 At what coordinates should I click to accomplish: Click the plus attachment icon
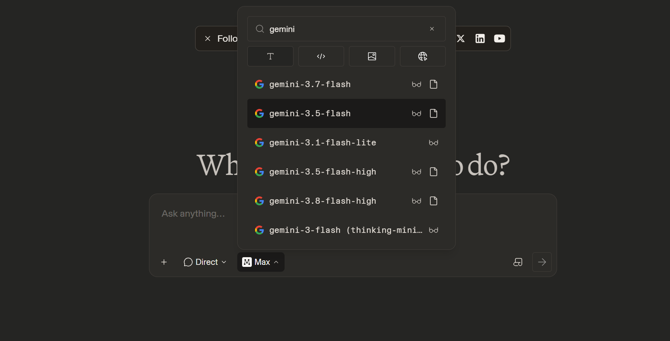click(164, 262)
